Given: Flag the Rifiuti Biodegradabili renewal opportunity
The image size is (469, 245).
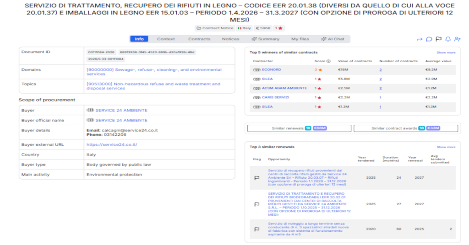Looking at the screenshot, I should [256, 204].
